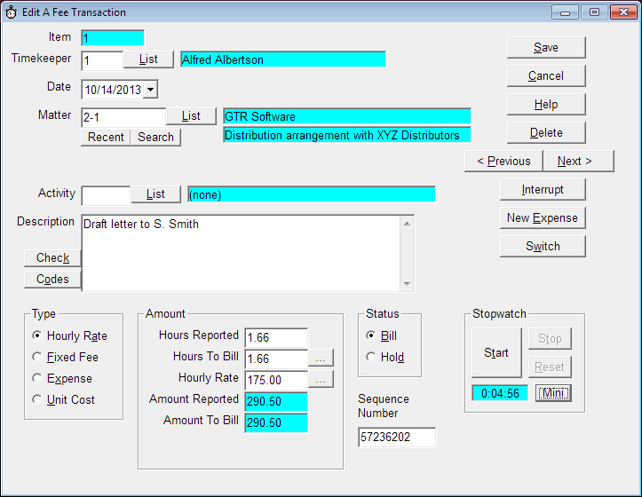
Task: Open the Date dropdown calendar arrow
Action: (x=151, y=90)
